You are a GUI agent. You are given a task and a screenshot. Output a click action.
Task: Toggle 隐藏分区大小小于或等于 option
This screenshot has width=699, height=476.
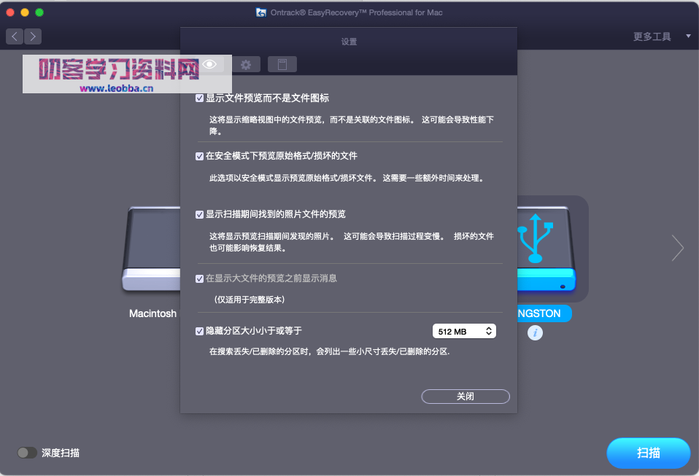click(x=198, y=331)
